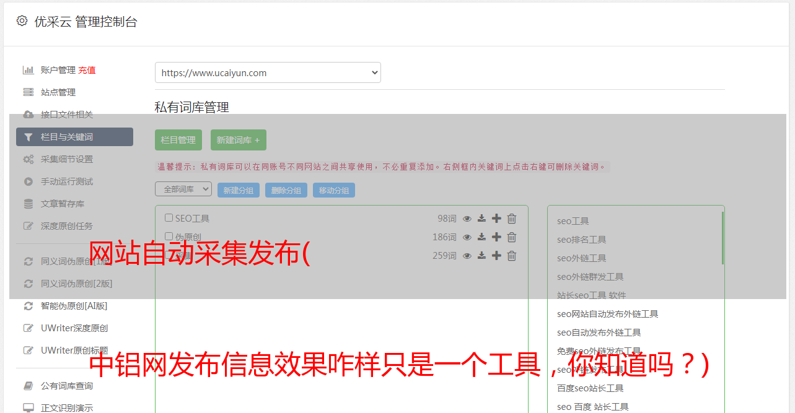This screenshot has height=413, width=795.
Task: Tick the 伪原创 checkbox
Action: pyautogui.click(x=169, y=237)
